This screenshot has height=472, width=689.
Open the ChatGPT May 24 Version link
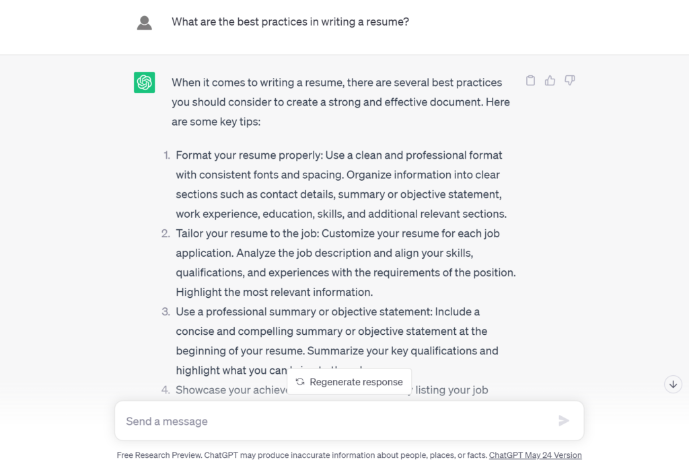point(535,455)
